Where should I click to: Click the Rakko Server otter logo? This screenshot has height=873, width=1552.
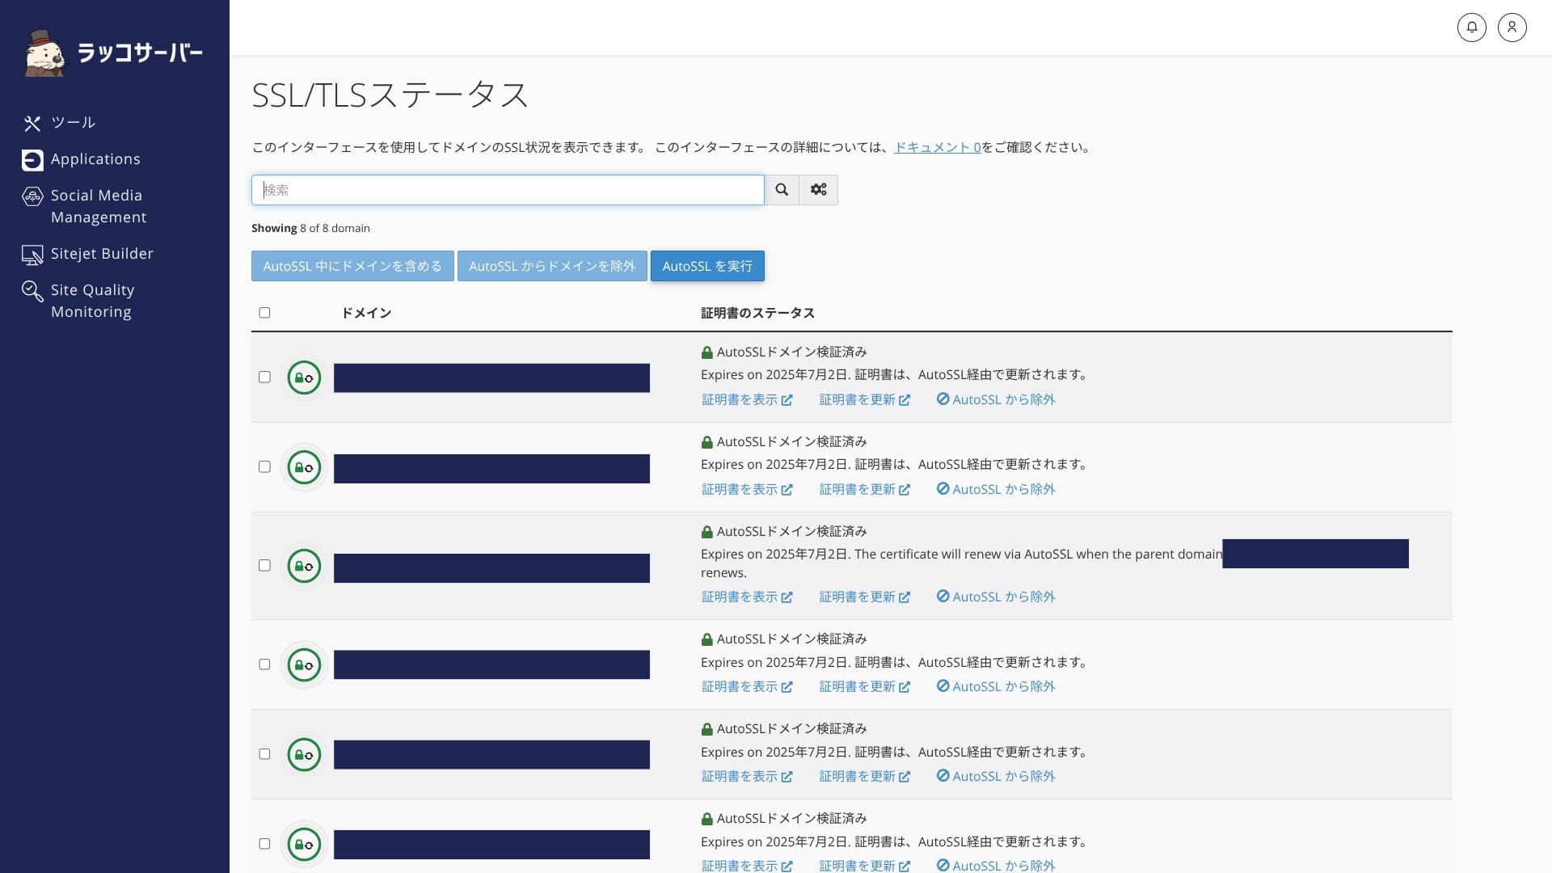point(44,53)
